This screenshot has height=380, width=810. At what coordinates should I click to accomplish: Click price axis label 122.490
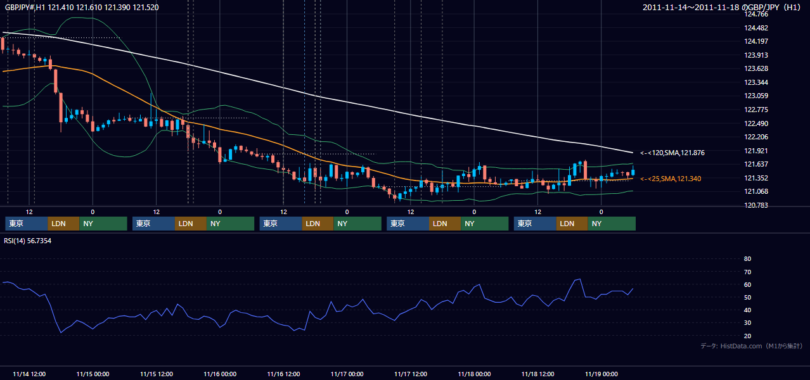[x=756, y=123]
